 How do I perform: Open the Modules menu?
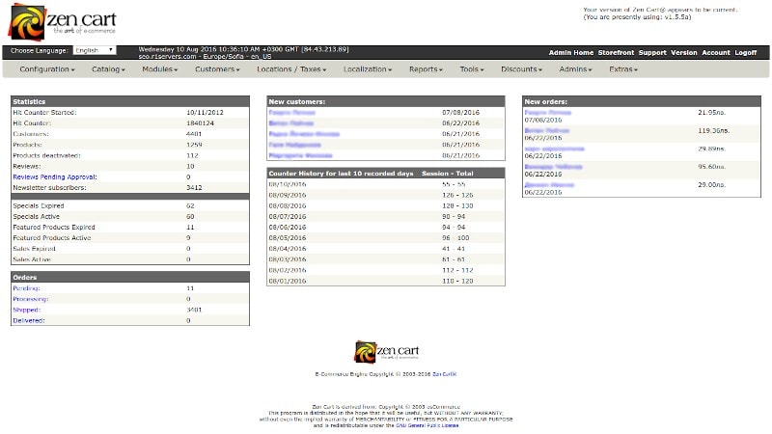(160, 69)
